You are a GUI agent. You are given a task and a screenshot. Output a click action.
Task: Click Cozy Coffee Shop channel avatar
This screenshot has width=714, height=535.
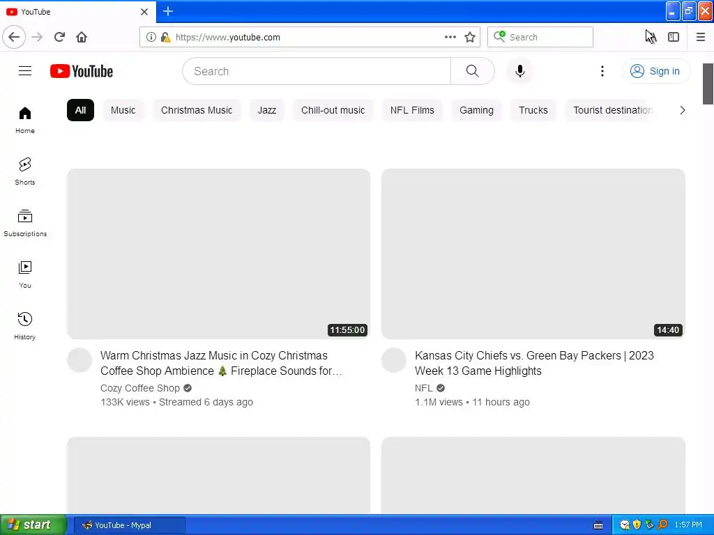pos(79,360)
